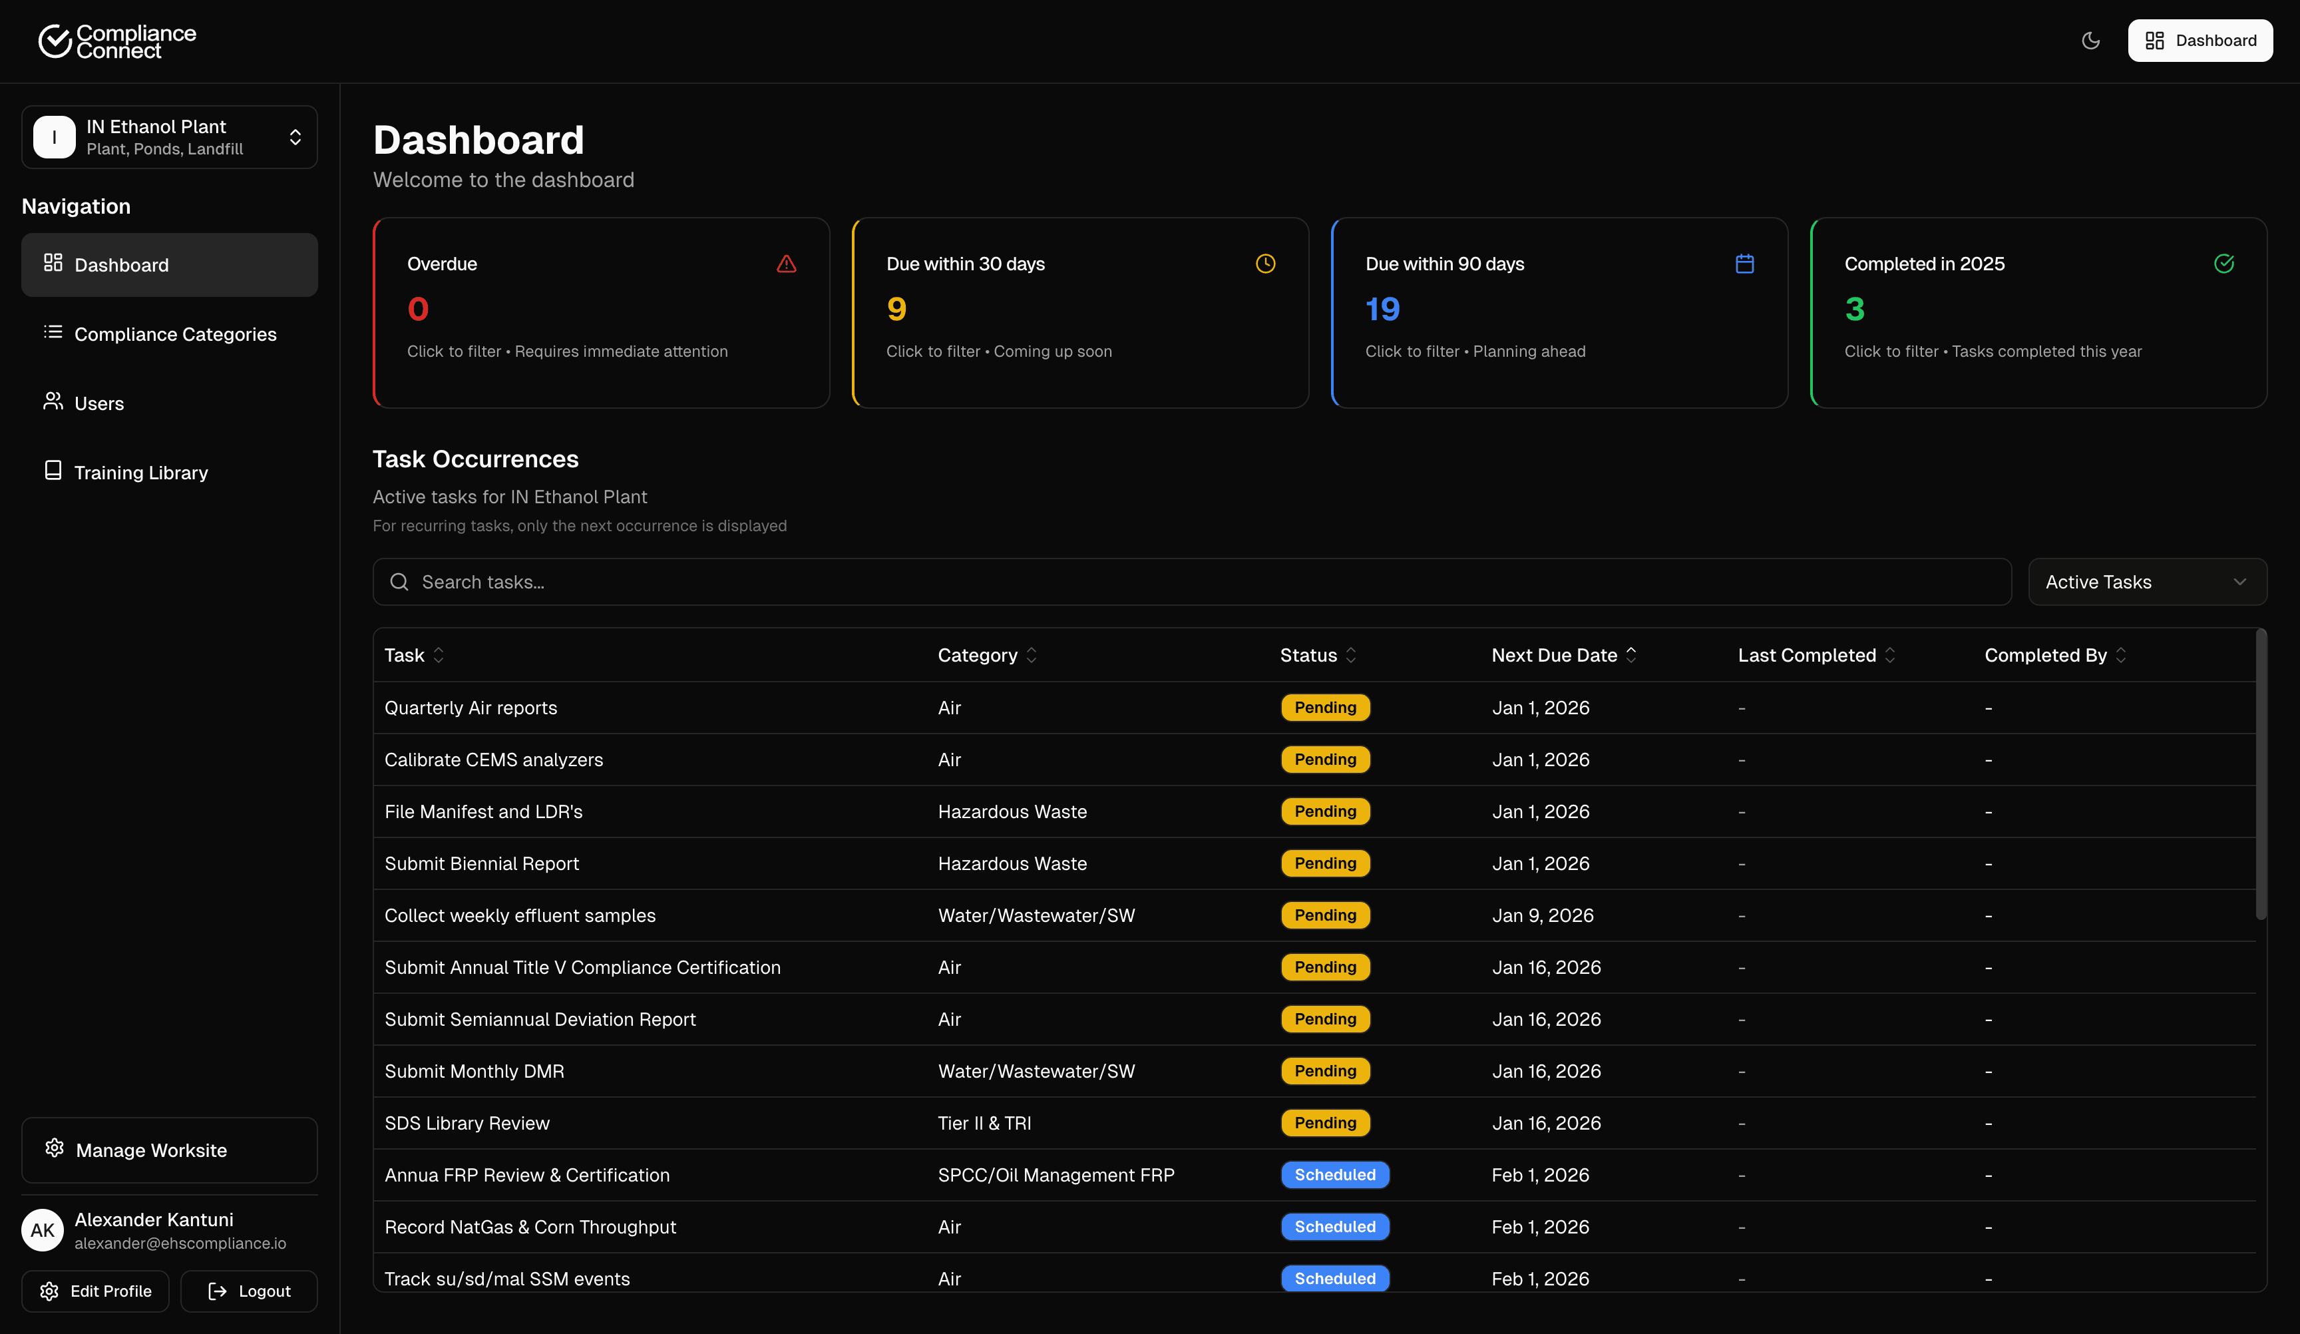Click search magnifier icon in task search
Screen dimensions: 2300x1334
(x=399, y=582)
